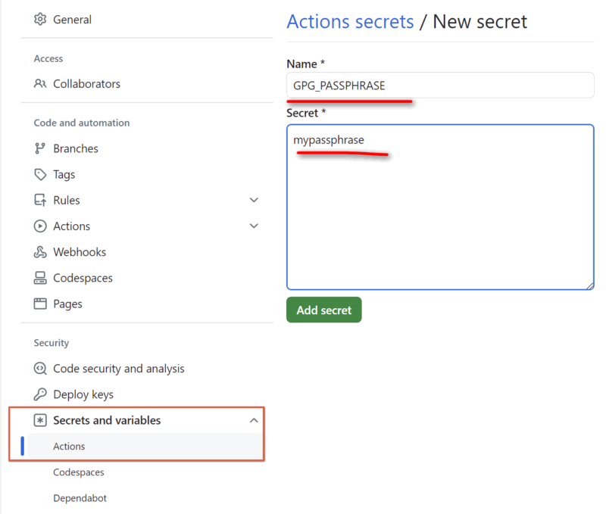Expand the Rules section chevron

255,200
